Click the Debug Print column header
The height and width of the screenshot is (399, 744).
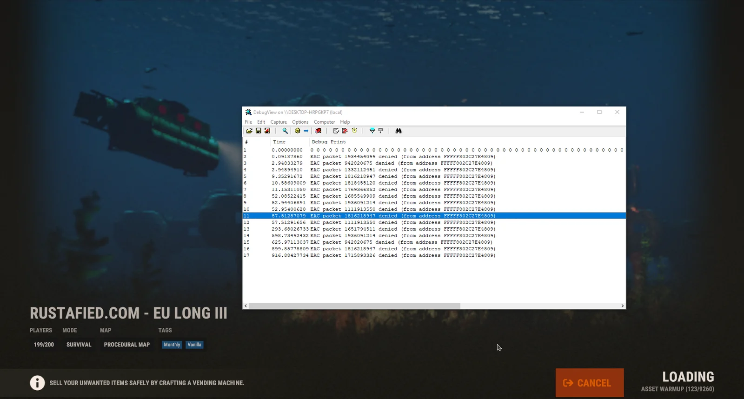tap(467, 142)
